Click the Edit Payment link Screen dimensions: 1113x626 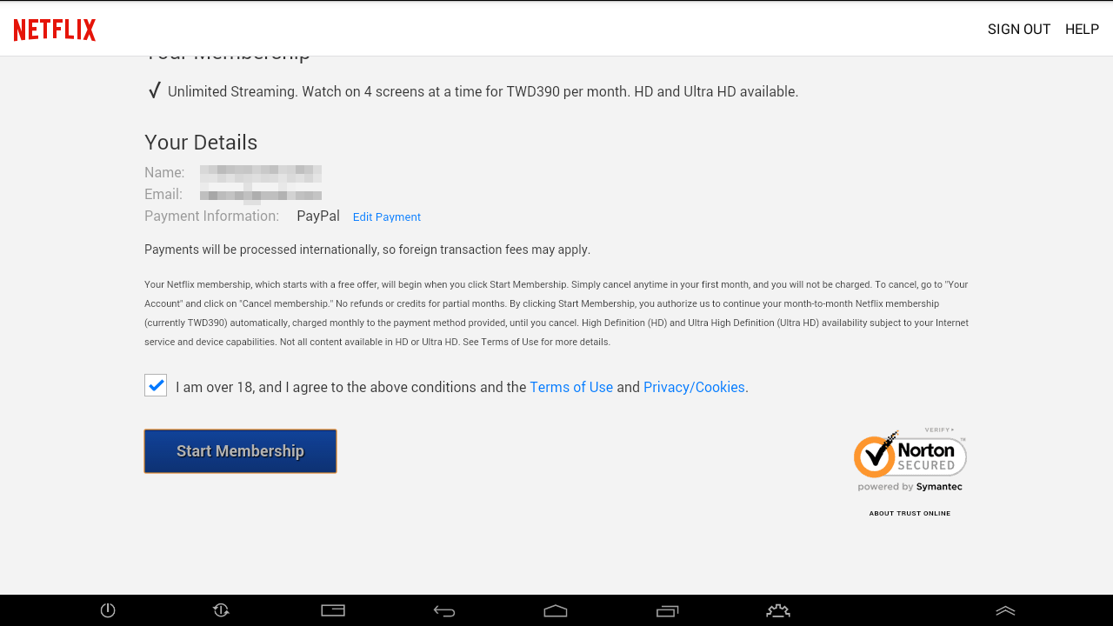click(x=387, y=217)
